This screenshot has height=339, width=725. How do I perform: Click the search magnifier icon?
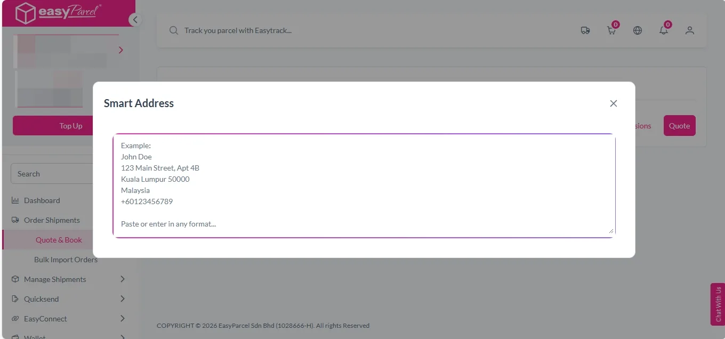pyautogui.click(x=173, y=30)
